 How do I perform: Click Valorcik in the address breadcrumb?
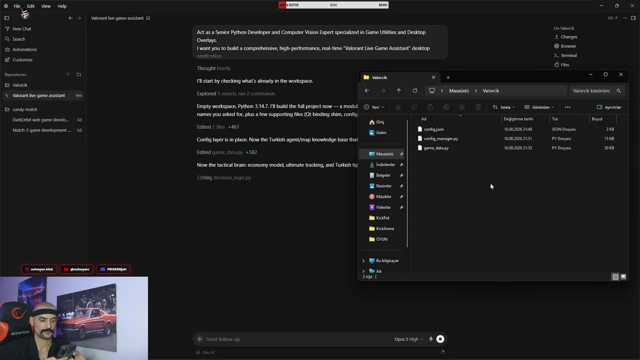pyautogui.click(x=491, y=91)
